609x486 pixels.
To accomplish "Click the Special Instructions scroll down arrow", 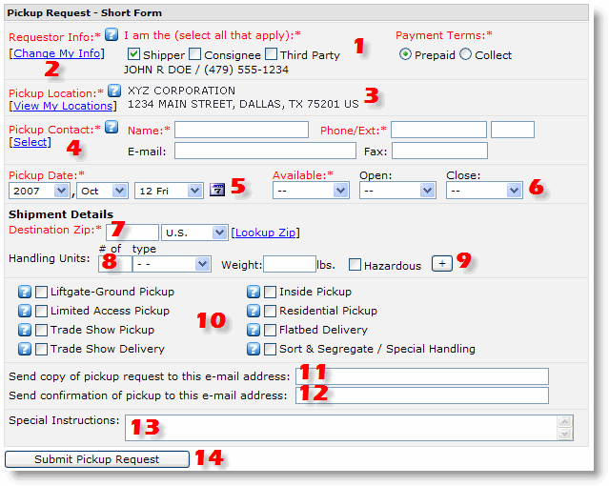I will (x=565, y=434).
